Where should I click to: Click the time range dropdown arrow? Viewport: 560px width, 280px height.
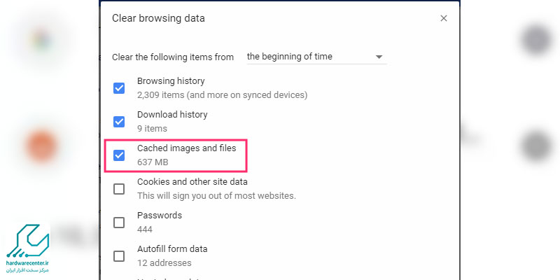379,57
